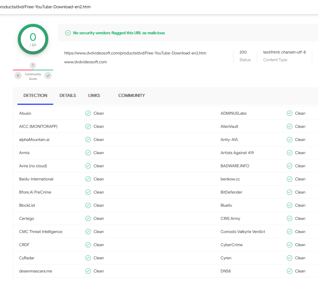This screenshot has width=318, height=281.
Task: Click the Clean check icon for BADWARE.INFO
Action: (290, 166)
